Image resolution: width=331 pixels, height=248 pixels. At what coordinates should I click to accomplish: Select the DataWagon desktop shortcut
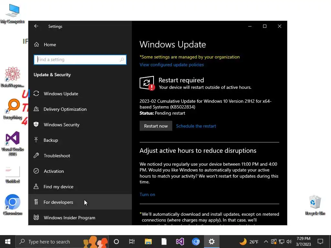click(x=13, y=77)
